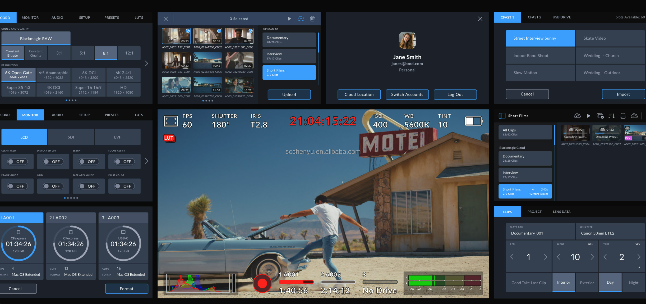Click the red LUT indicator on viewfinder
This screenshot has width=646, height=304.
click(x=169, y=138)
